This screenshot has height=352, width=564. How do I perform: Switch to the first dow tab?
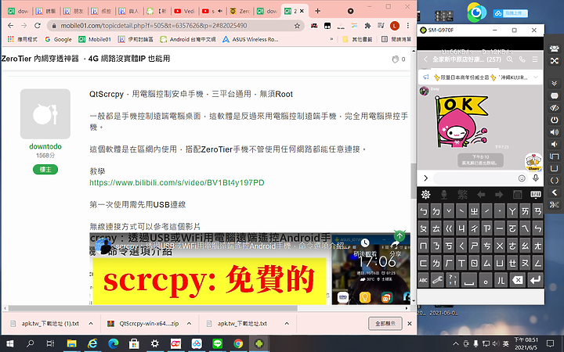[x=18, y=11]
